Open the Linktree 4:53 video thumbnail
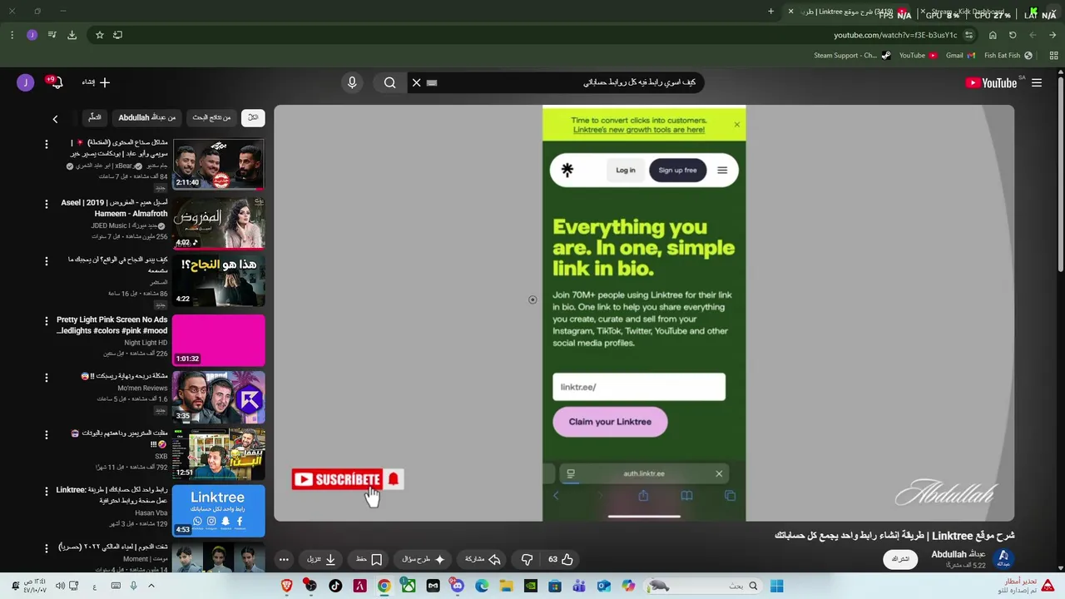Viewport: 1065px width, 599px height. [x=219, y=511]
